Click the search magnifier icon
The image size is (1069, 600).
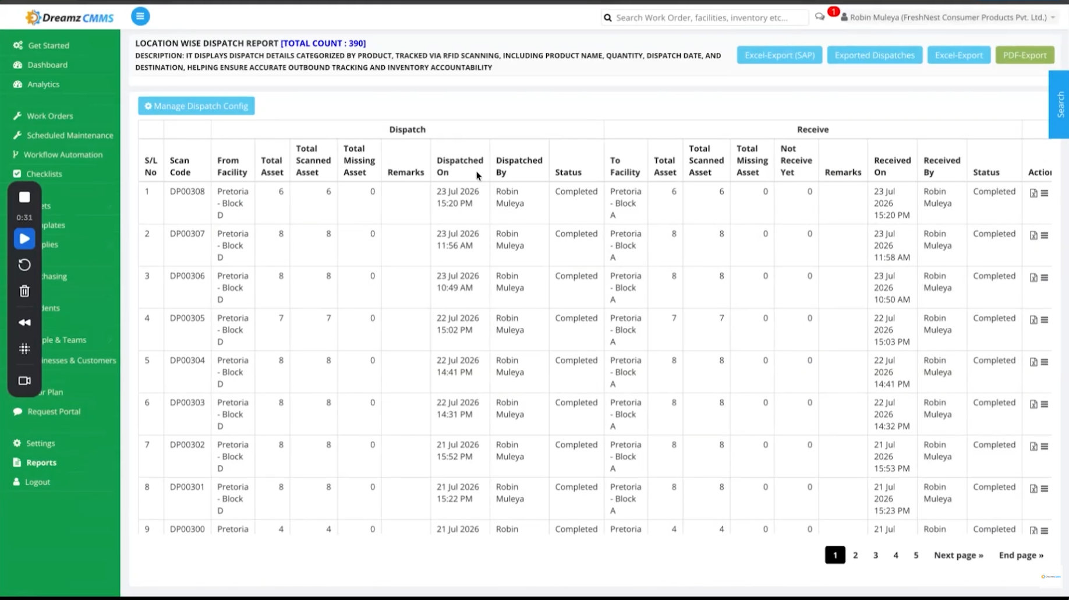point(608,17)
